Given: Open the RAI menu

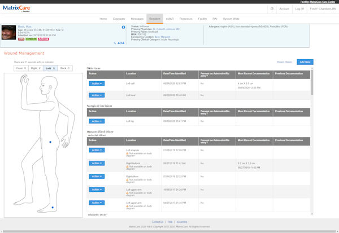Looking at the screenshot, I should [x=215, y=19].
